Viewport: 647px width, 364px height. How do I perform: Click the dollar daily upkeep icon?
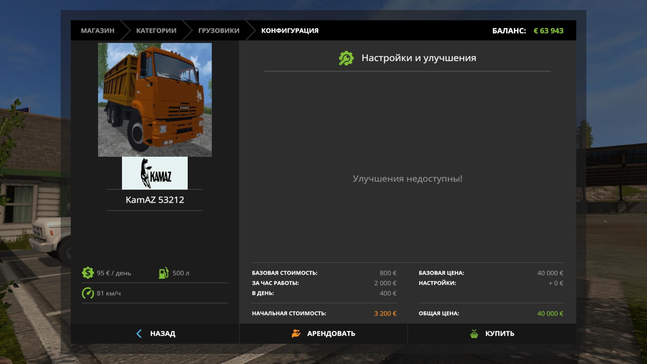[88, 273]
